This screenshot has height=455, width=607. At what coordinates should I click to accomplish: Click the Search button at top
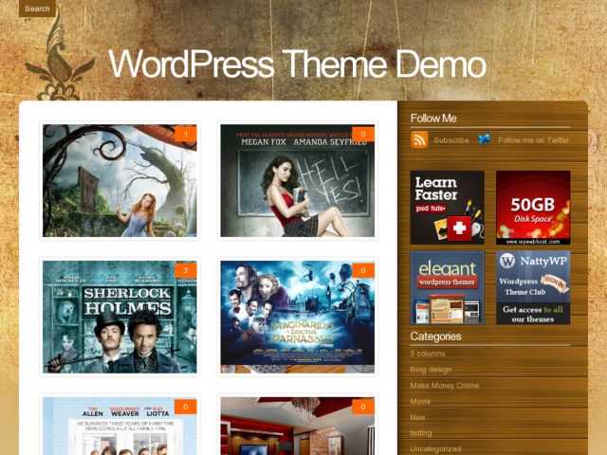pos(37,9)
